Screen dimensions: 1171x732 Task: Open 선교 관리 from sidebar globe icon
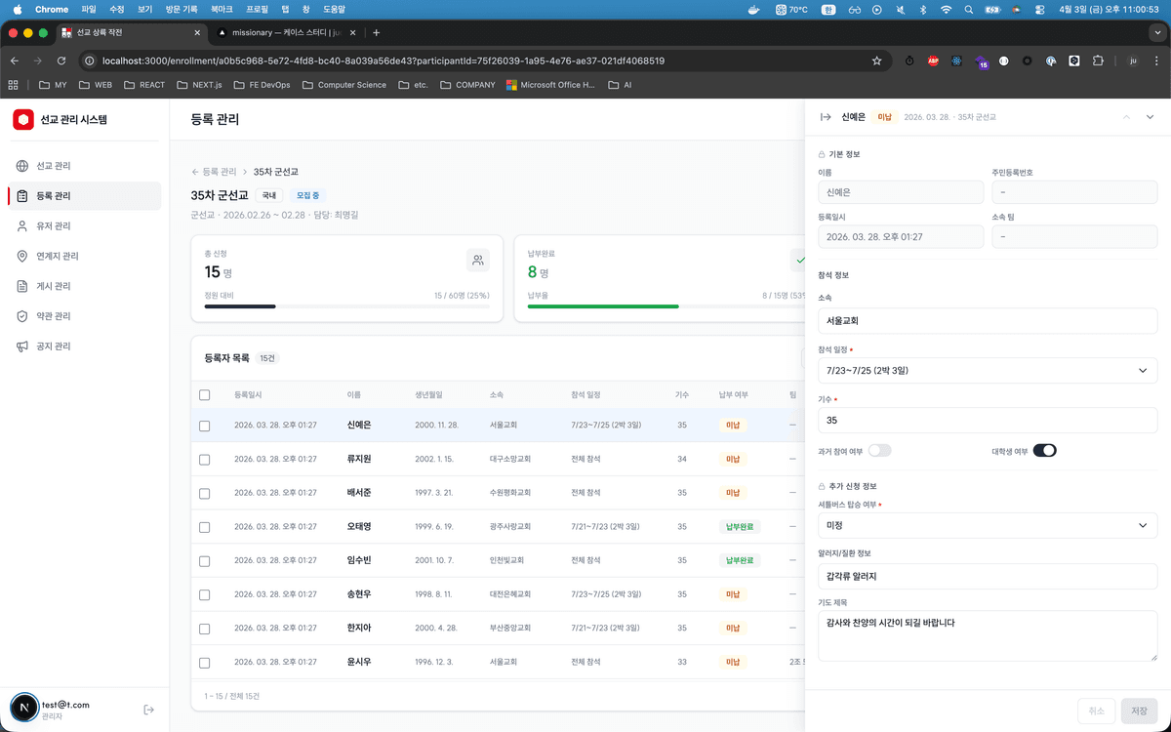tap(22, 166)
